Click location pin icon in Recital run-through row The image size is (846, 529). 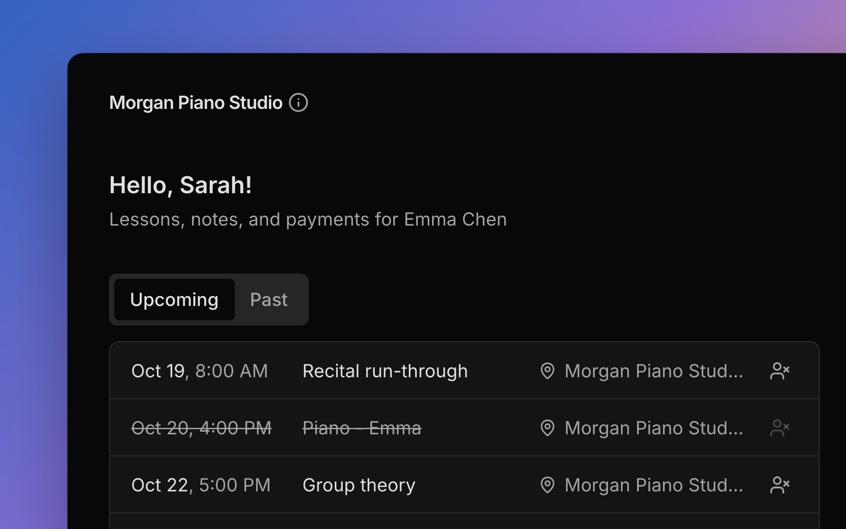(548, 371)
